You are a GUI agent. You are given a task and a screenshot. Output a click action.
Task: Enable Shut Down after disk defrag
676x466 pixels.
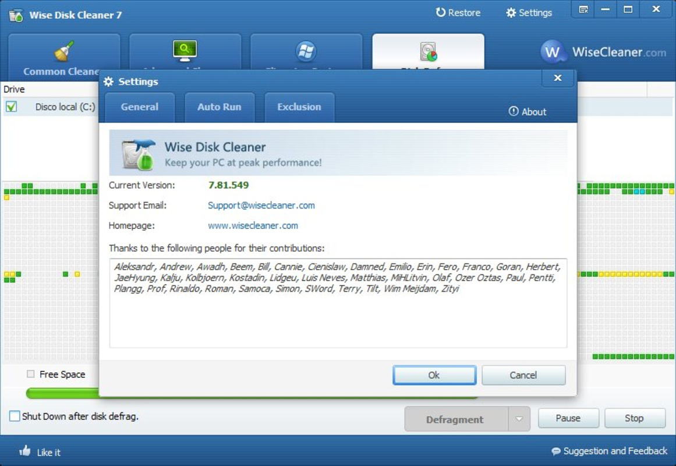[15, 416]
